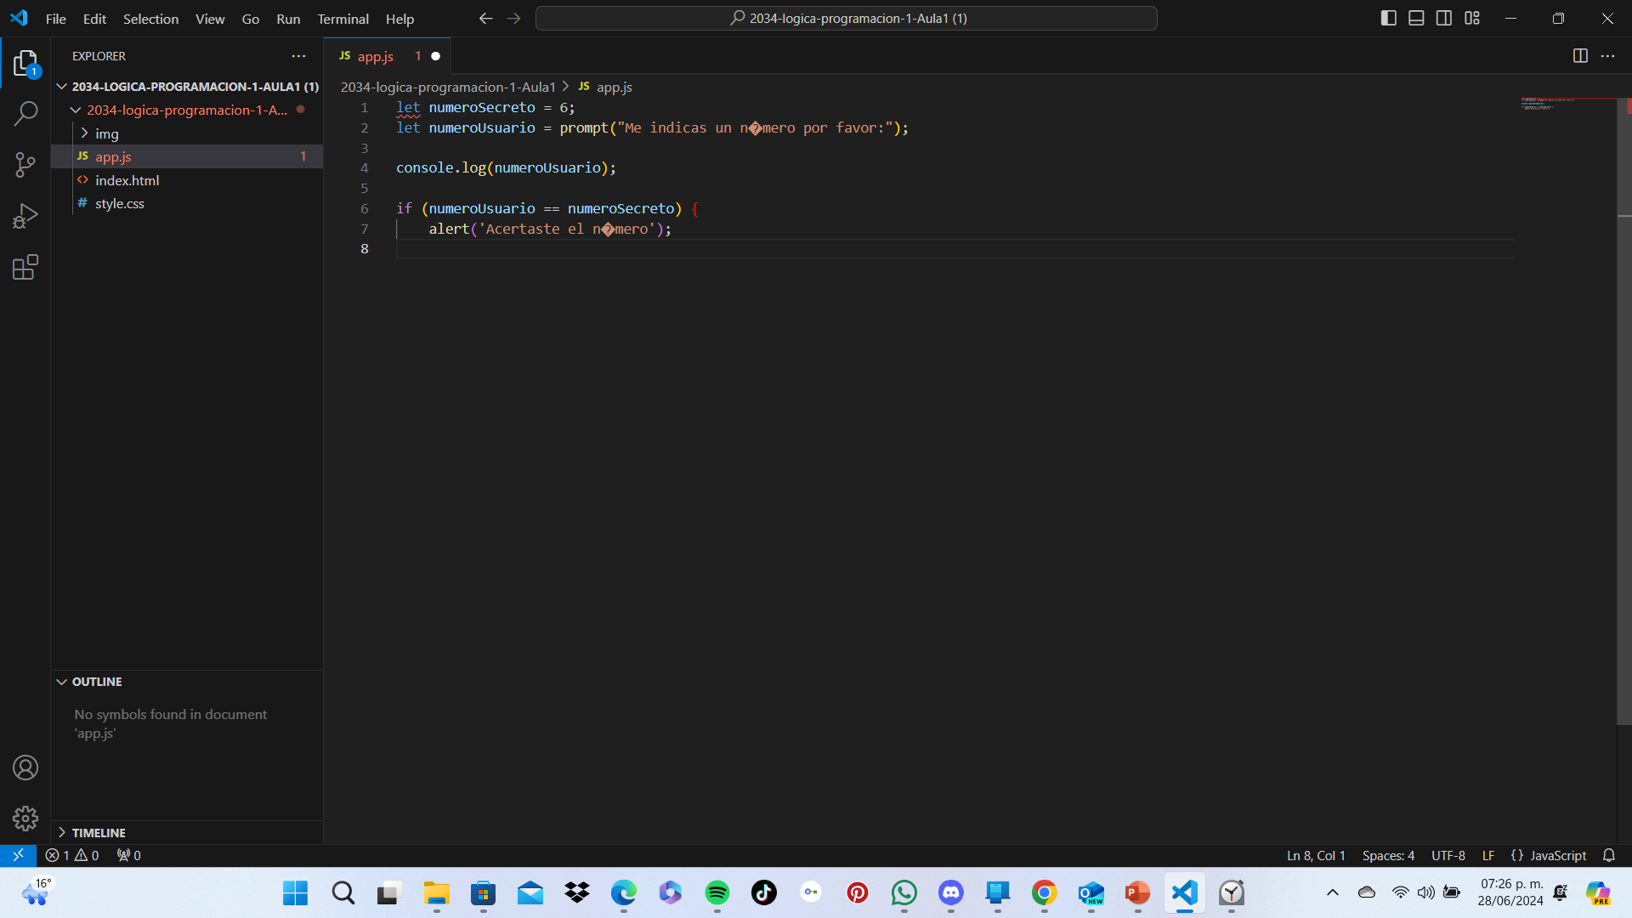The image size is (1632, 918).
Task: Show hidden system tray icons chevron
Action: [x=1333, y=892]
